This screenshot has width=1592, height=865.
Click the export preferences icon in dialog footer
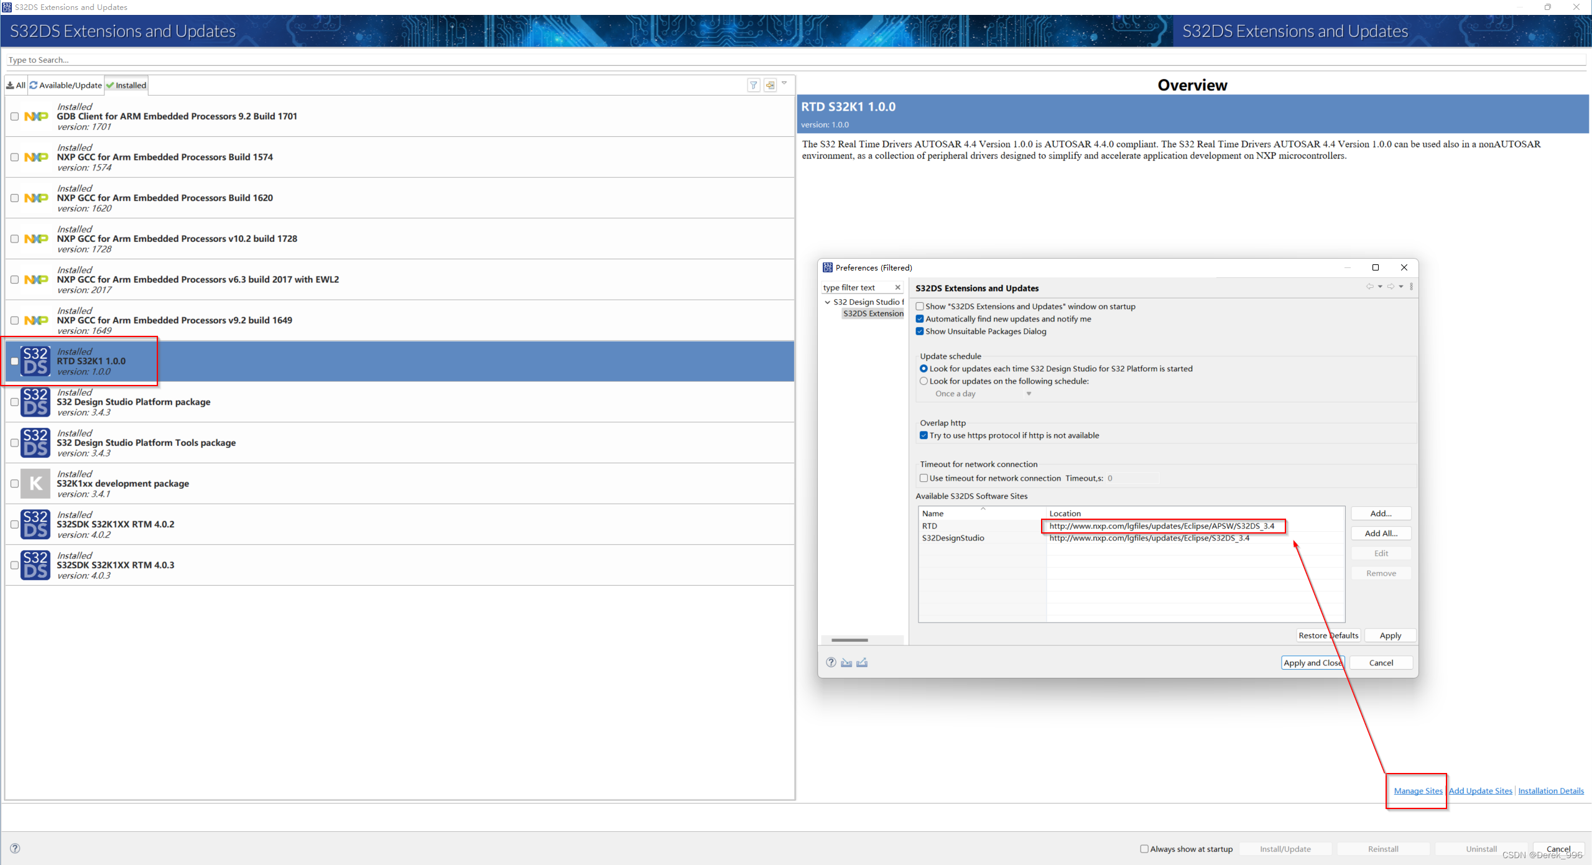point(862,662)
